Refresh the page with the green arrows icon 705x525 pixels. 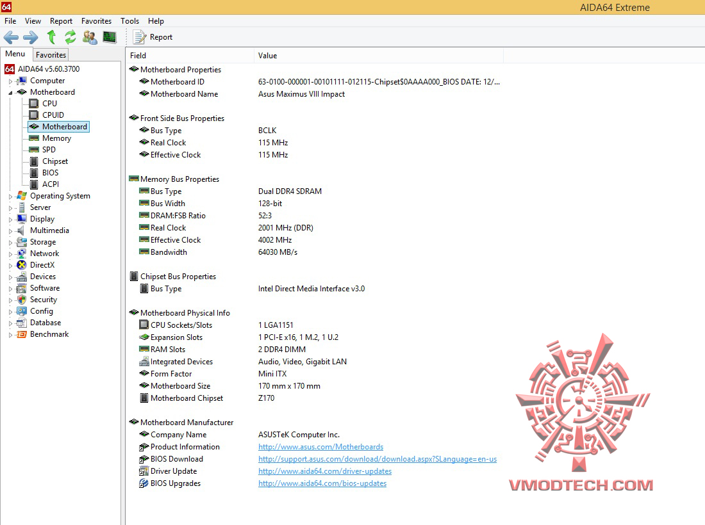point(70,37)
